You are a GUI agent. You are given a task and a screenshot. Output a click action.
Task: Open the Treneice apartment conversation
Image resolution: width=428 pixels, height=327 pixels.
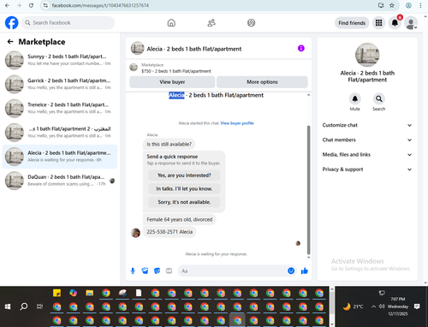60,109
